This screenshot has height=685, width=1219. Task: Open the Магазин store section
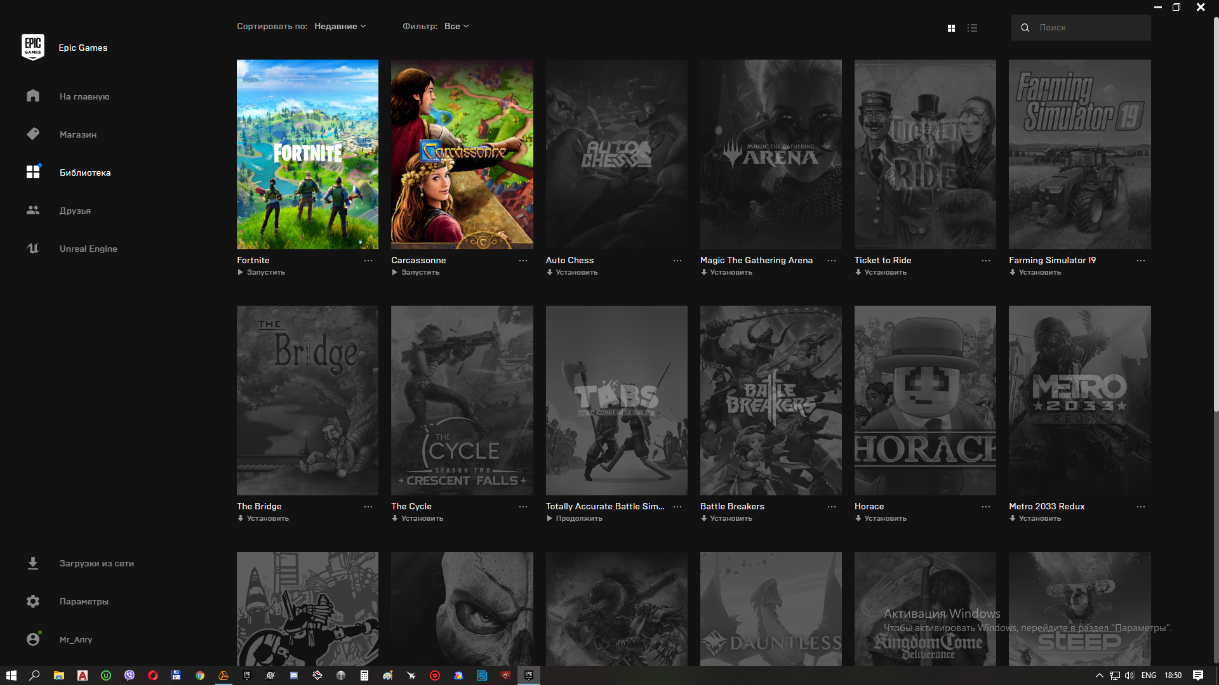(x=62, y=134)
